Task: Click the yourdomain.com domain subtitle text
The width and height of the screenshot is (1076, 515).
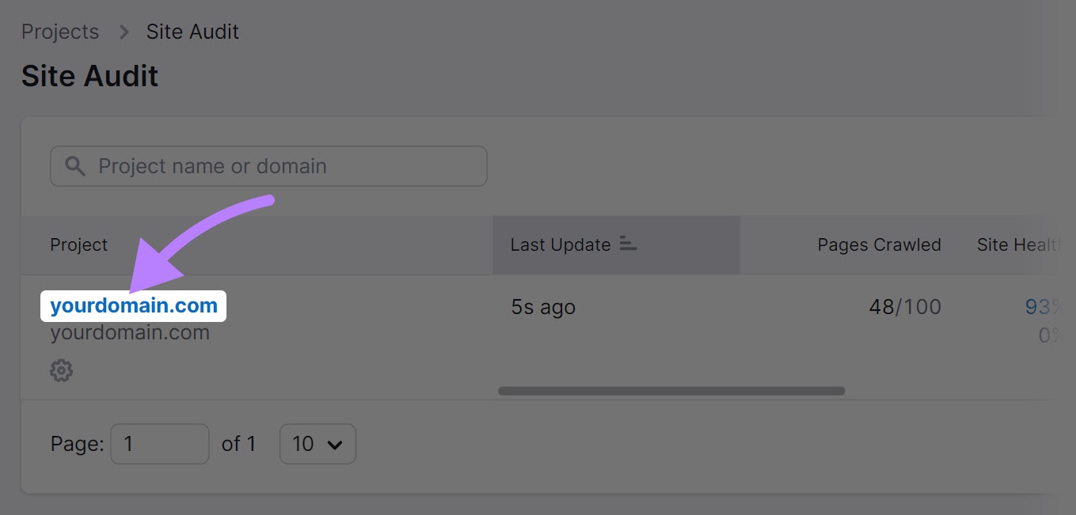Action: tap(130, 332)
